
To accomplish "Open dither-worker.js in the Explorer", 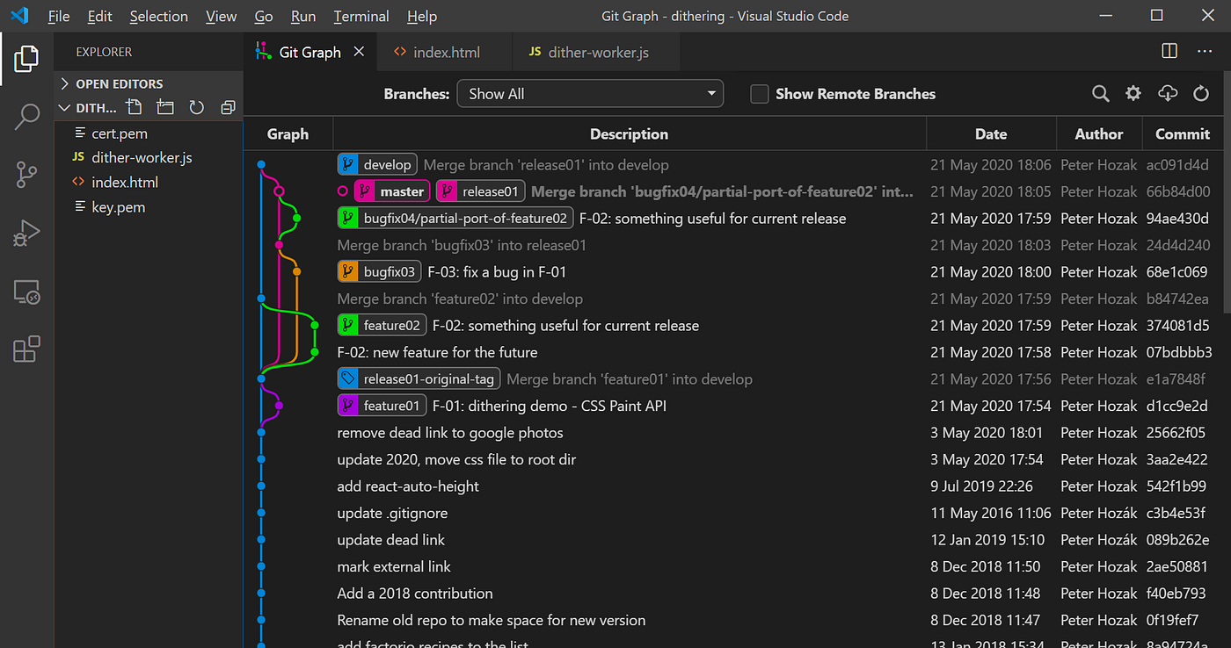I will pyautogui.click(x=148, y=158).
